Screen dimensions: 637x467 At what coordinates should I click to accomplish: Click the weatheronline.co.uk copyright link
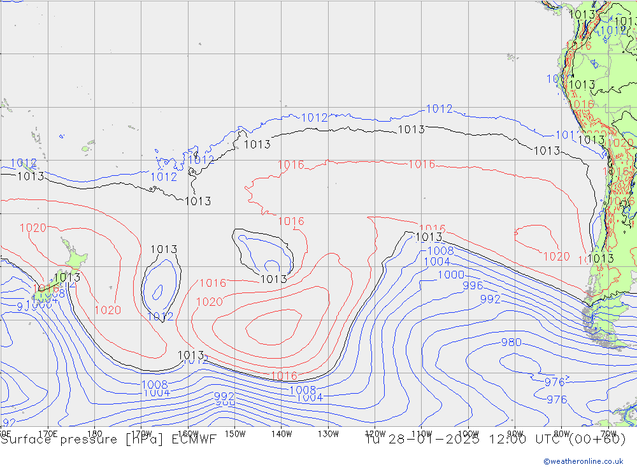[583, 461]
